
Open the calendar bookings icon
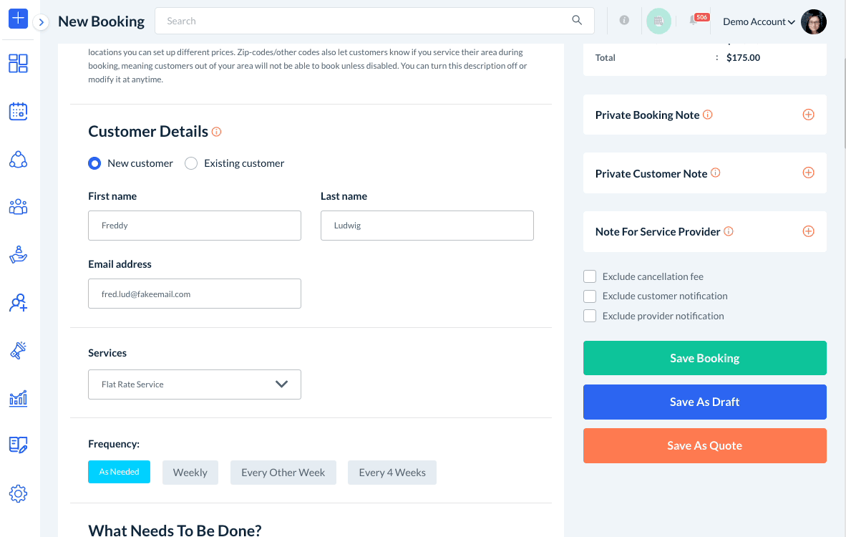pos(18,112)
